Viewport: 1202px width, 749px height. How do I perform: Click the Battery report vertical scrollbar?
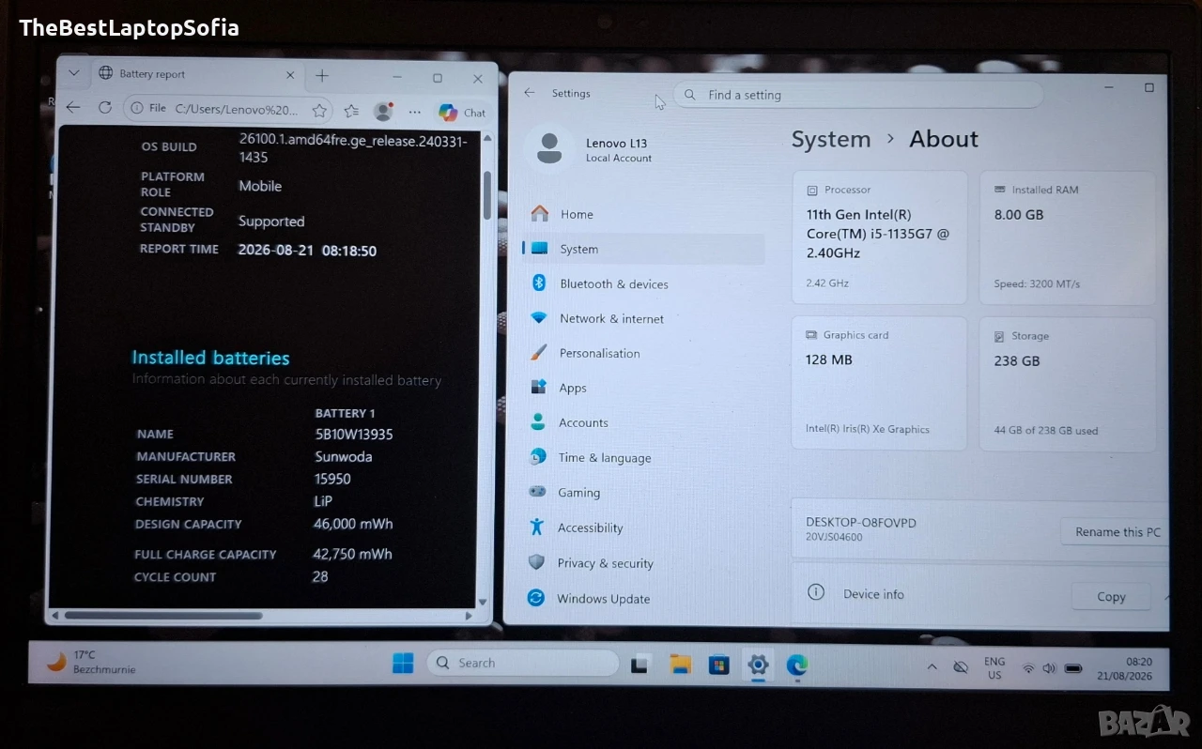point(486,194)
